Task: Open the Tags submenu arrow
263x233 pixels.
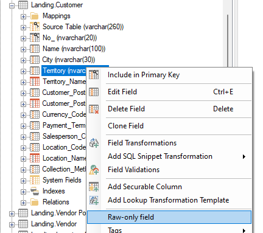Action: coord(244,231)
